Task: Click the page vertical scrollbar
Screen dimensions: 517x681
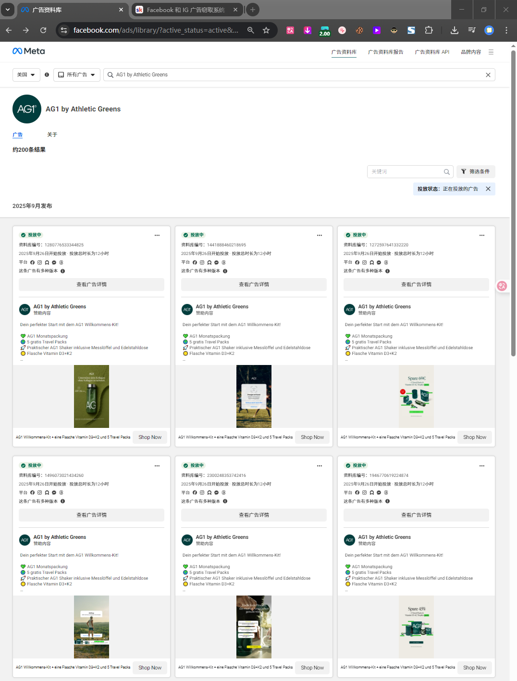Action: [513, 202]
